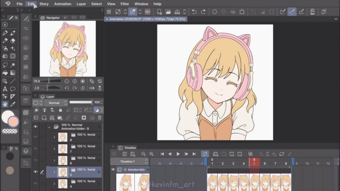Open the Timeline 1 selector dropdown
This screenshot has width=340, height=191.
click(x=129, y=161)
